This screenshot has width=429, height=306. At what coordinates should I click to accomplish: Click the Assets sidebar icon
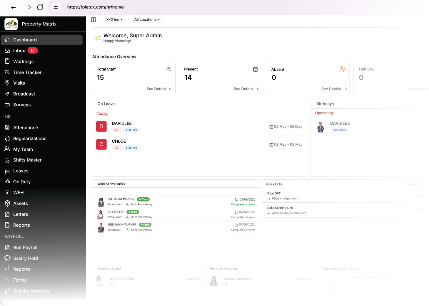pyautogui.click(x=7, y=203)
